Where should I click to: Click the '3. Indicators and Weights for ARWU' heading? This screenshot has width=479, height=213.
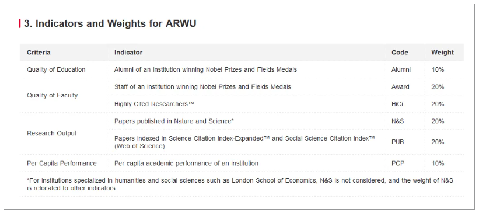(110, 23)
